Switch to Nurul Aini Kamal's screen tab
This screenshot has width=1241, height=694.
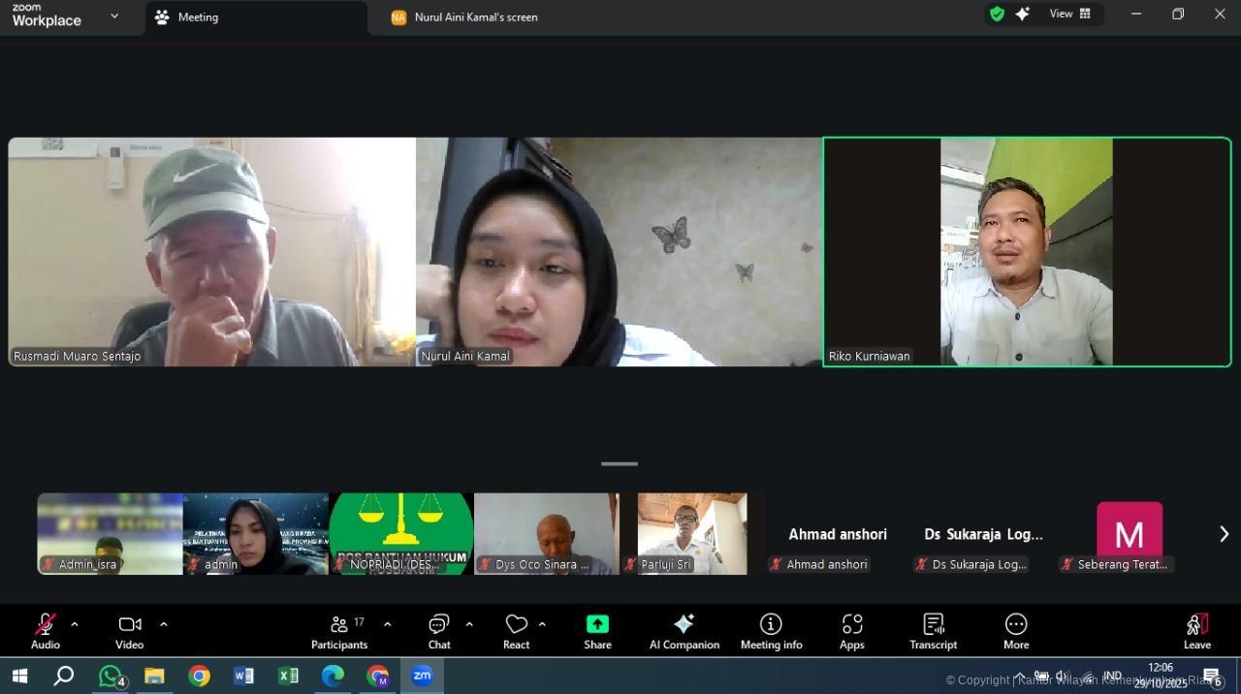[x=475, y=17]
